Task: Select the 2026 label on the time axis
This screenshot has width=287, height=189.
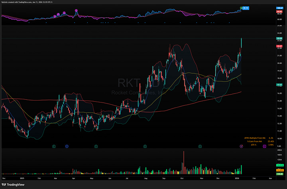Action: click(x=237, y=178)
